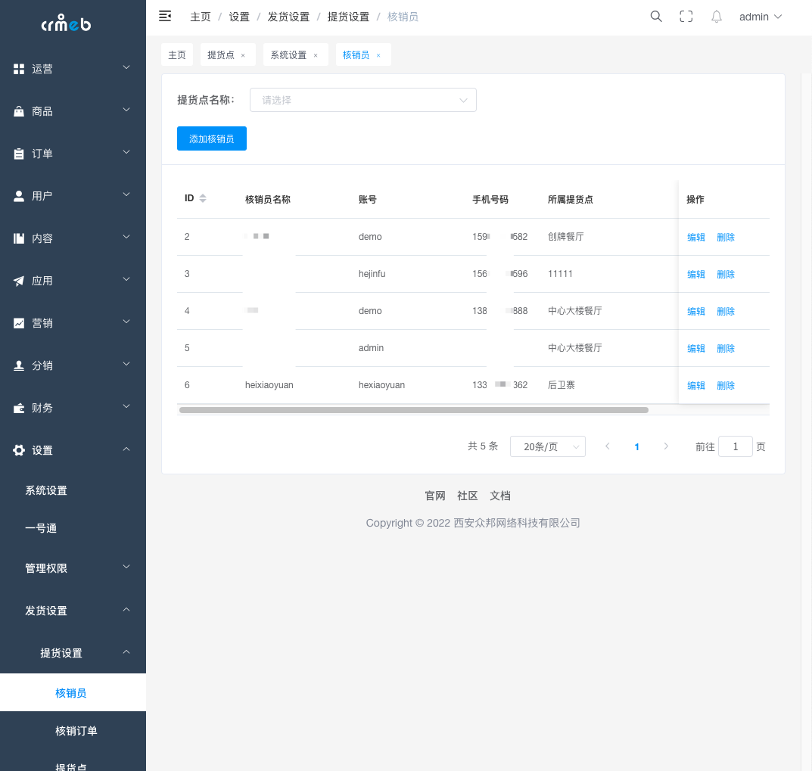
Task: Go to previous page arrow
Action: 608,446
